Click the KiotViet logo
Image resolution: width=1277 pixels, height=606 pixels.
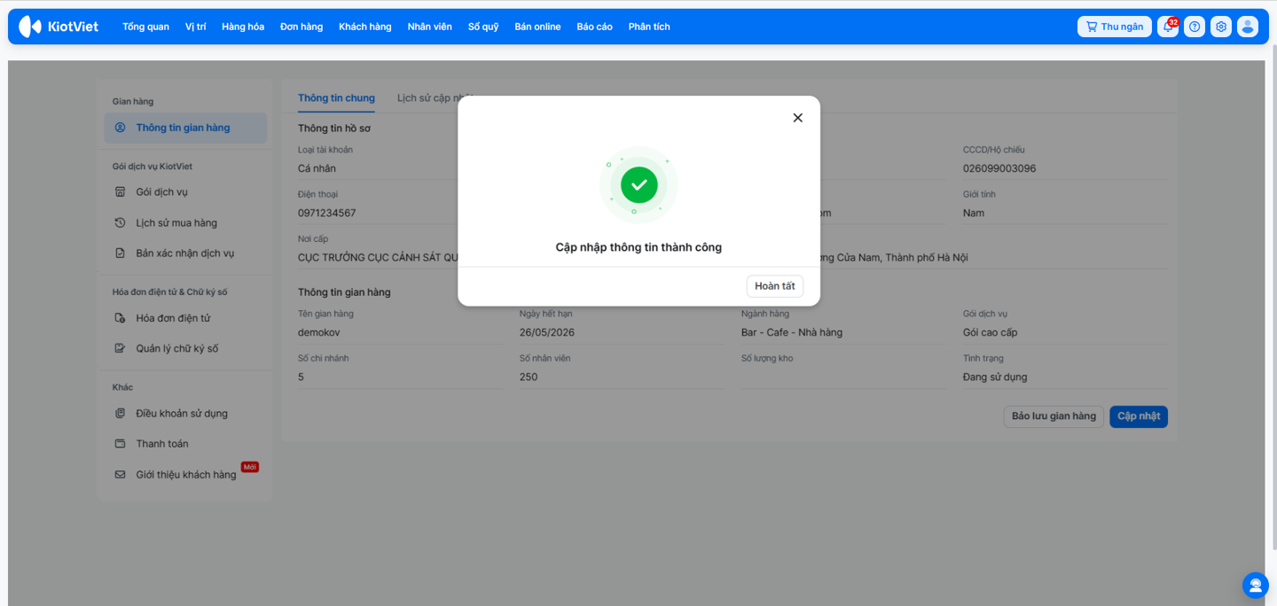[x=59, y=27]
